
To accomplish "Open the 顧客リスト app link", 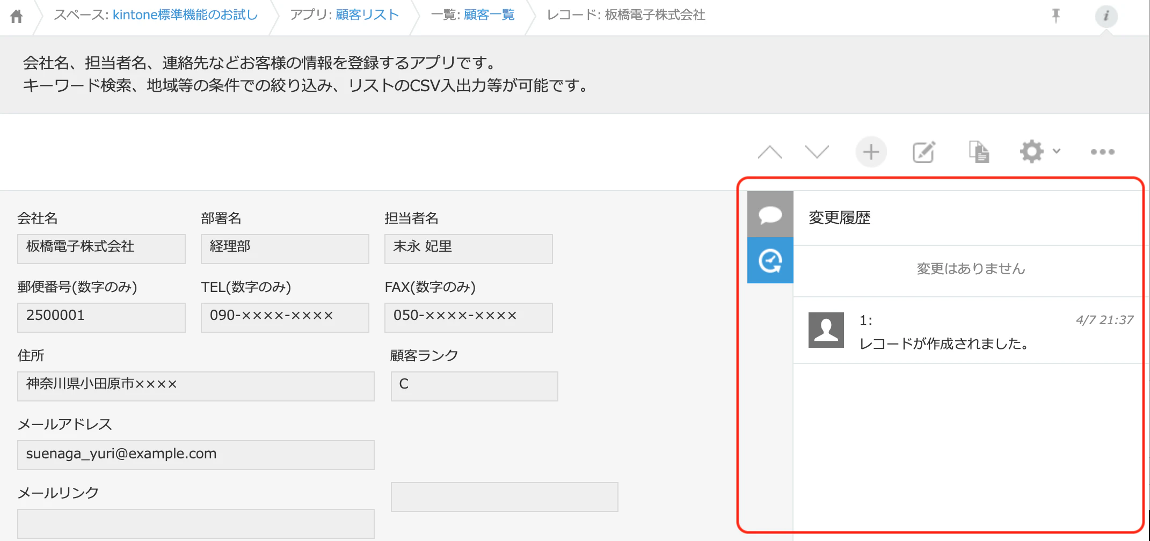I will click(x=367, y=15).
